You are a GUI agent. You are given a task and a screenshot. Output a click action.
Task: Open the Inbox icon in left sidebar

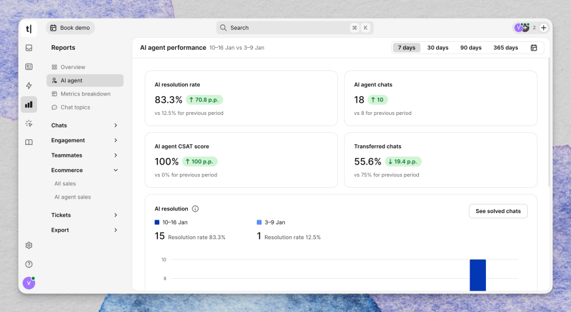tap(29, 48)
